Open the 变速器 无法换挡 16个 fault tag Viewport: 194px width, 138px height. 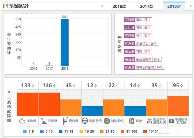141,43
